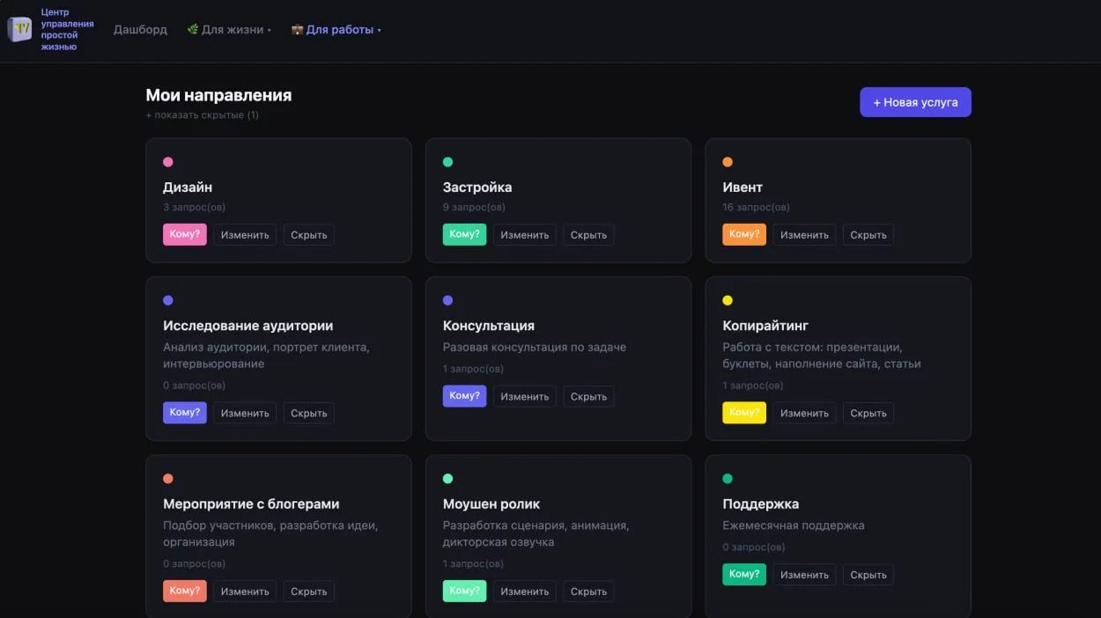The width and height of the screenshot is (1101, 618).
Task: Click Кому? on the Застройка card
Action: pyautogui.click(x=464, y=234)
